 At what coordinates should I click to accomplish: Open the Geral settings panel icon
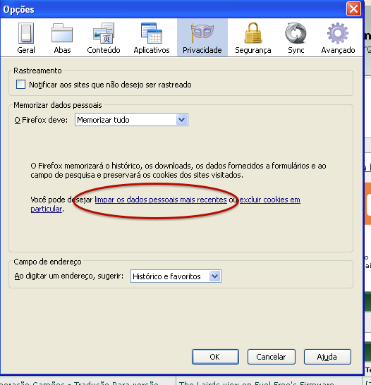click(26, 33)
